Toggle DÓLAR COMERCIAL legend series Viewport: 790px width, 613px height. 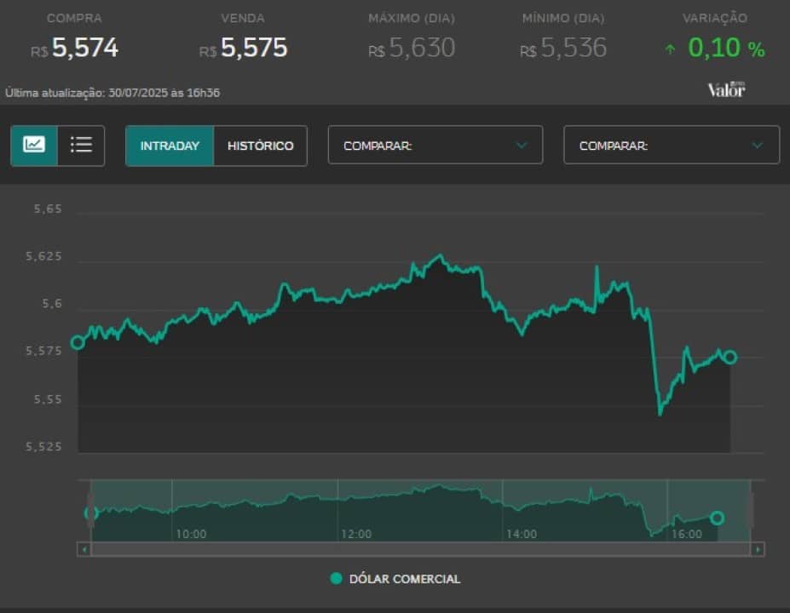pos(395,579)
